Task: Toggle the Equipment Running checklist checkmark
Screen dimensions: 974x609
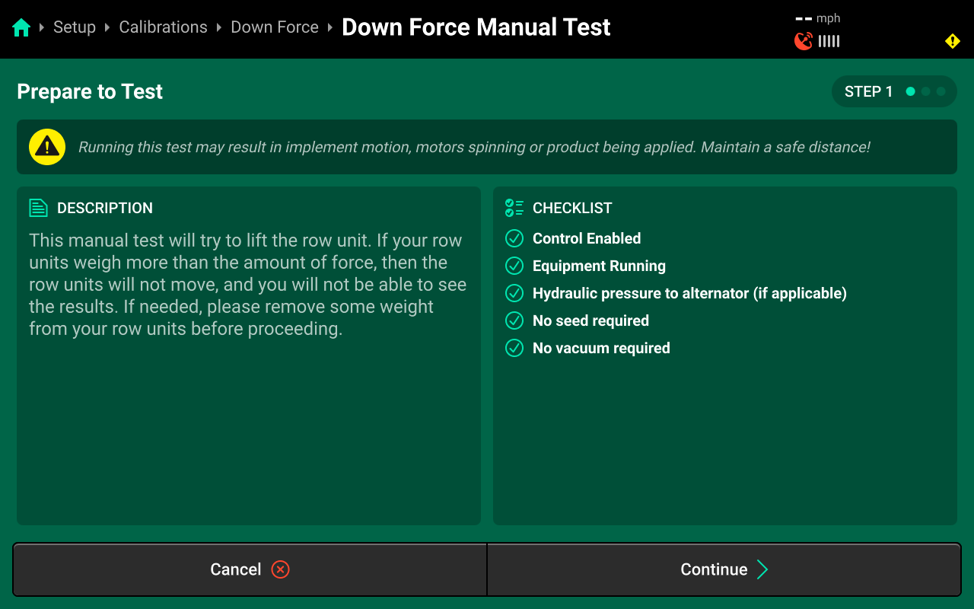Action: pyautogui.click(x=514, y=266)
